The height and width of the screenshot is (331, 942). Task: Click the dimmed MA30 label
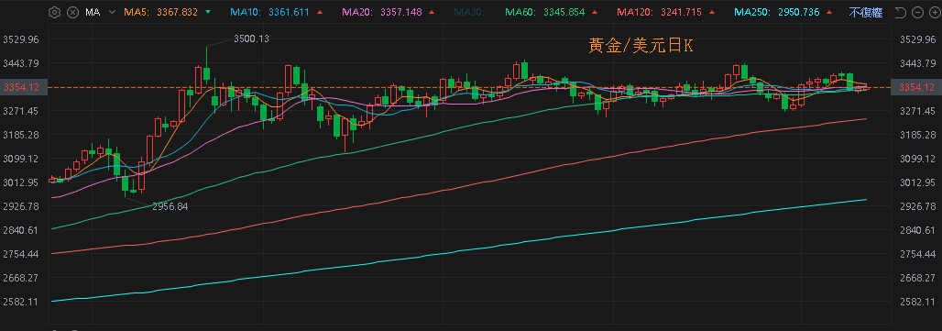(469, 12)
